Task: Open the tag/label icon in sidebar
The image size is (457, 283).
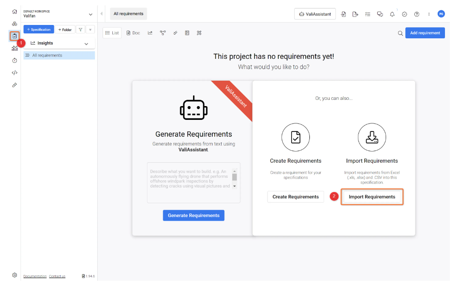Action: pyautogui.click(x=14, y=85)
